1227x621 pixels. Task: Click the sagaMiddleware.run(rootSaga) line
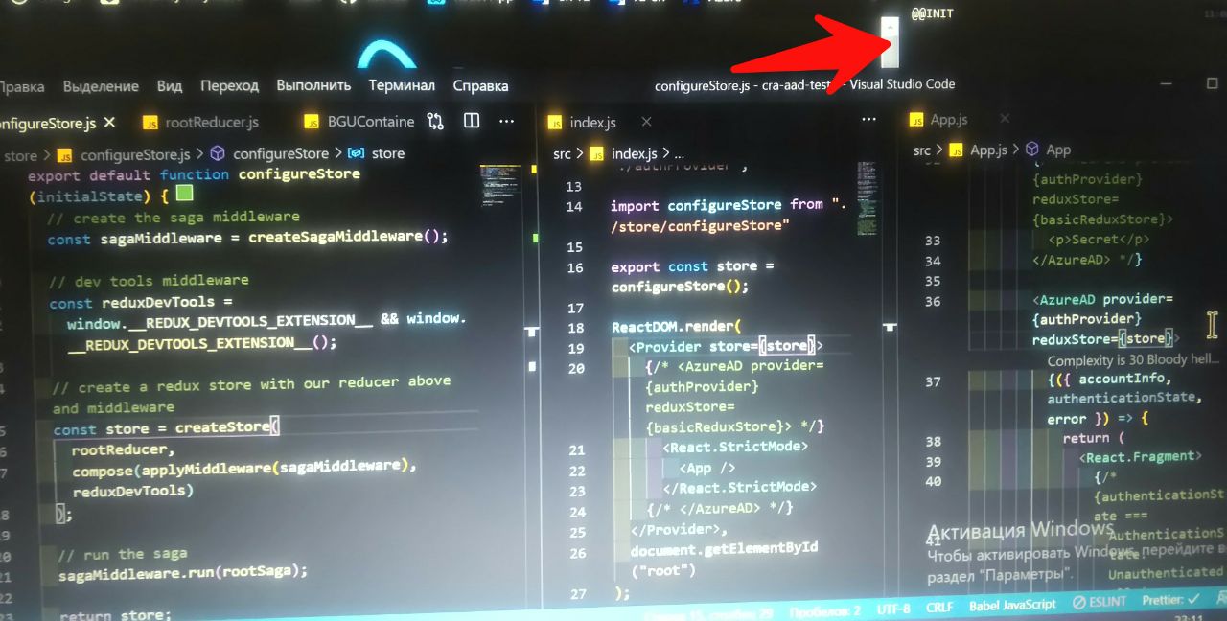coord(183,573)
